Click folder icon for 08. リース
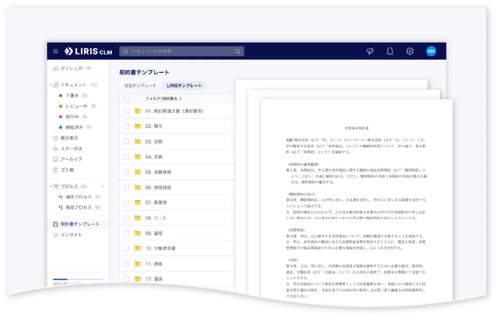This screenshot has width=497, height=318. 138,218
